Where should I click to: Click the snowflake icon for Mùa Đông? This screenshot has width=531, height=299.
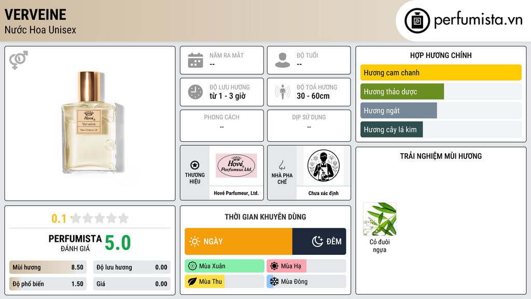274,281
